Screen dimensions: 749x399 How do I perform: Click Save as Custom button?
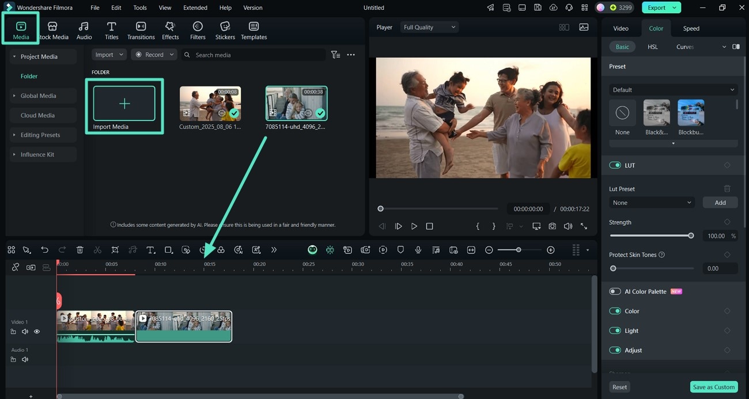click(714, 387)
